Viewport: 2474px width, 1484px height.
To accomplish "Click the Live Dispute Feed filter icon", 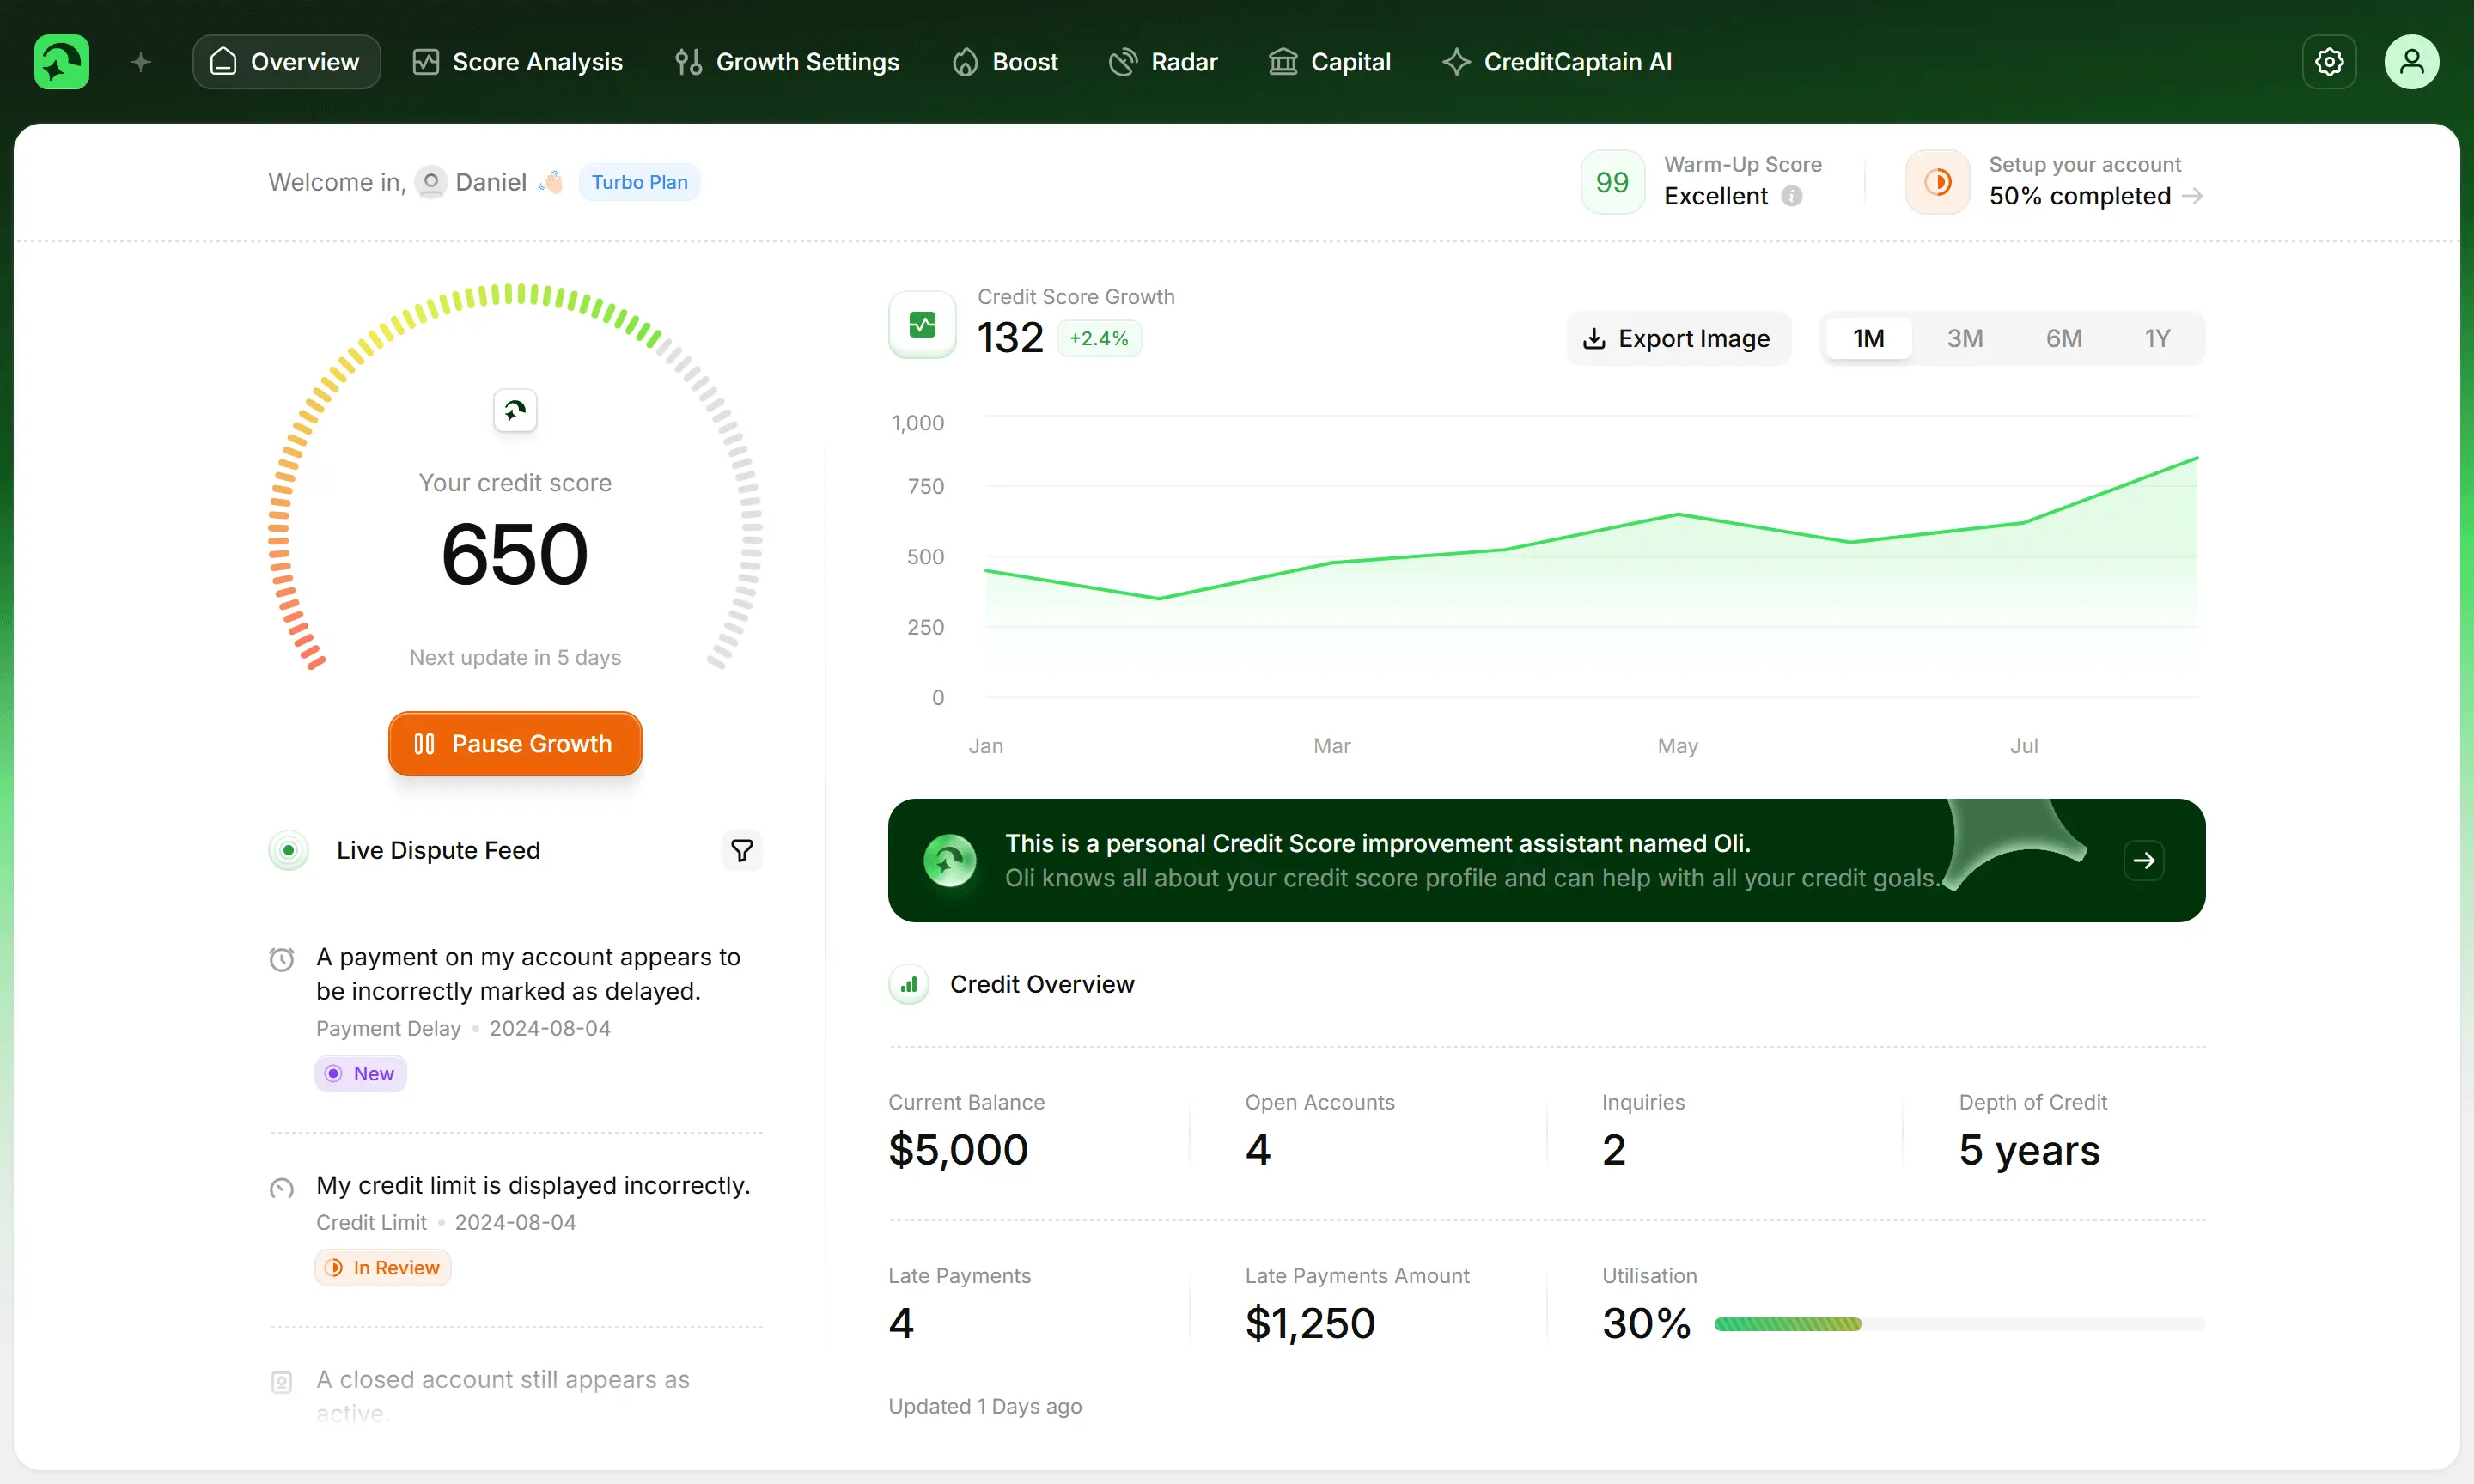I will click(x=741, y=850).
